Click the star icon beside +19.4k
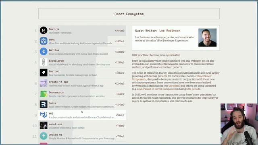The width and height of the screenshot is (258, 145). point(123,31)
